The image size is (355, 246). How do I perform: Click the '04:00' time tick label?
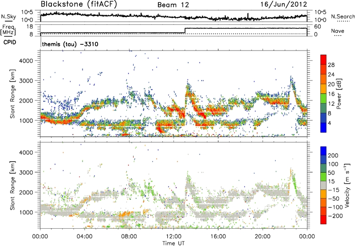pyautogui.click(x=85, y=237)
